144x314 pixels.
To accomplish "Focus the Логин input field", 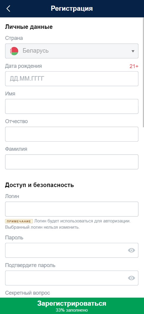I will (x=72, y=209).
